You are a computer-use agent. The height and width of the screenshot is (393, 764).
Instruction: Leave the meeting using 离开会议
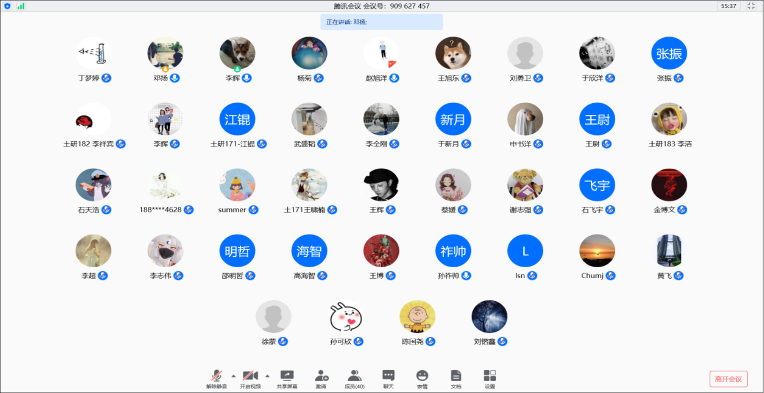click(728, 379)
